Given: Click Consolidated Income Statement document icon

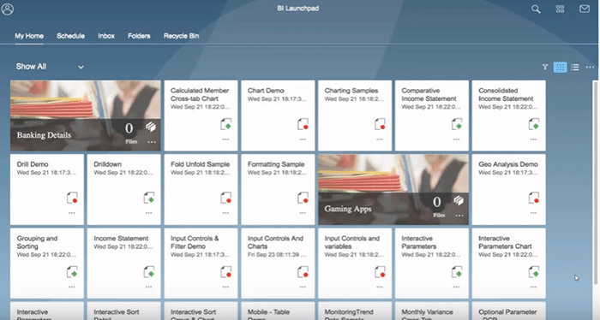Looking at the screenshot, I should (x=534, y=124).
